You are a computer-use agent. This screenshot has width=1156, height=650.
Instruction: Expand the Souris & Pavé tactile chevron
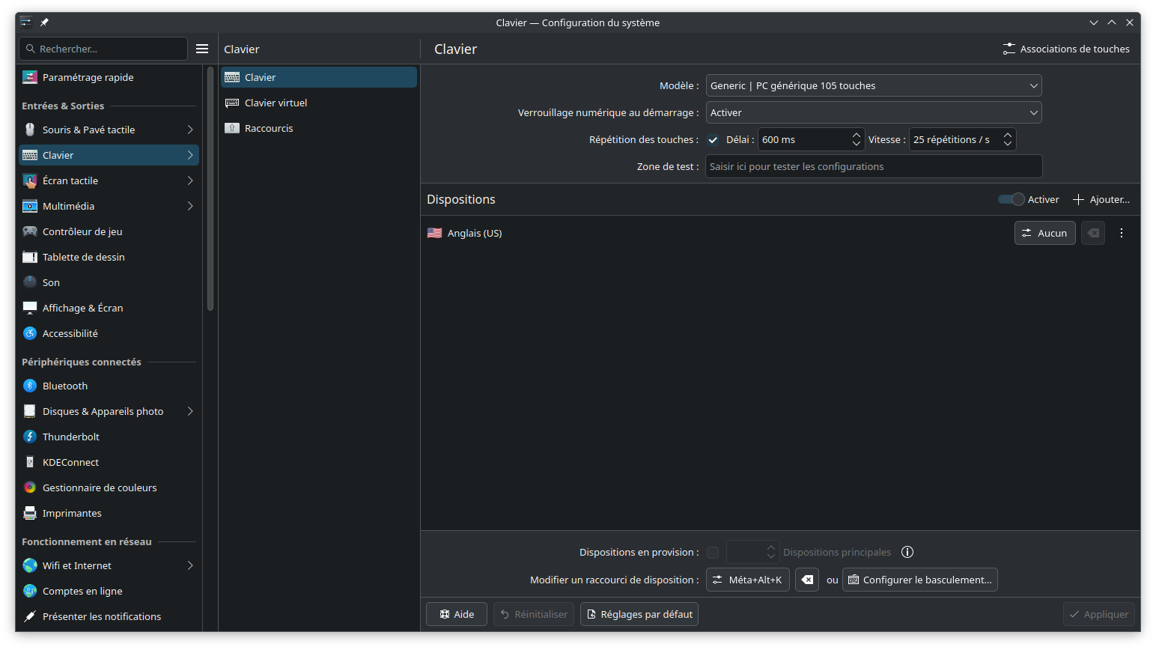[190, 130]
